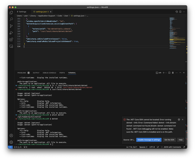Create a new terminal with the plus icon
This screenshot has width=195, height=159.
[164, 73]
